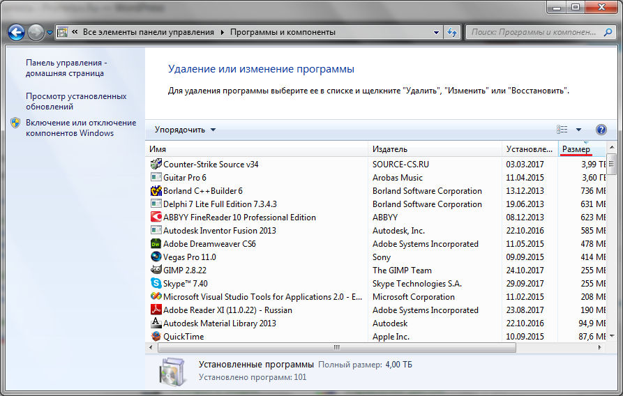Open Включение или отключение компонентов Windows
Image resolution: width=623 pixels, height=396 pixels.
pyautogui.click(x=80, y=128)
